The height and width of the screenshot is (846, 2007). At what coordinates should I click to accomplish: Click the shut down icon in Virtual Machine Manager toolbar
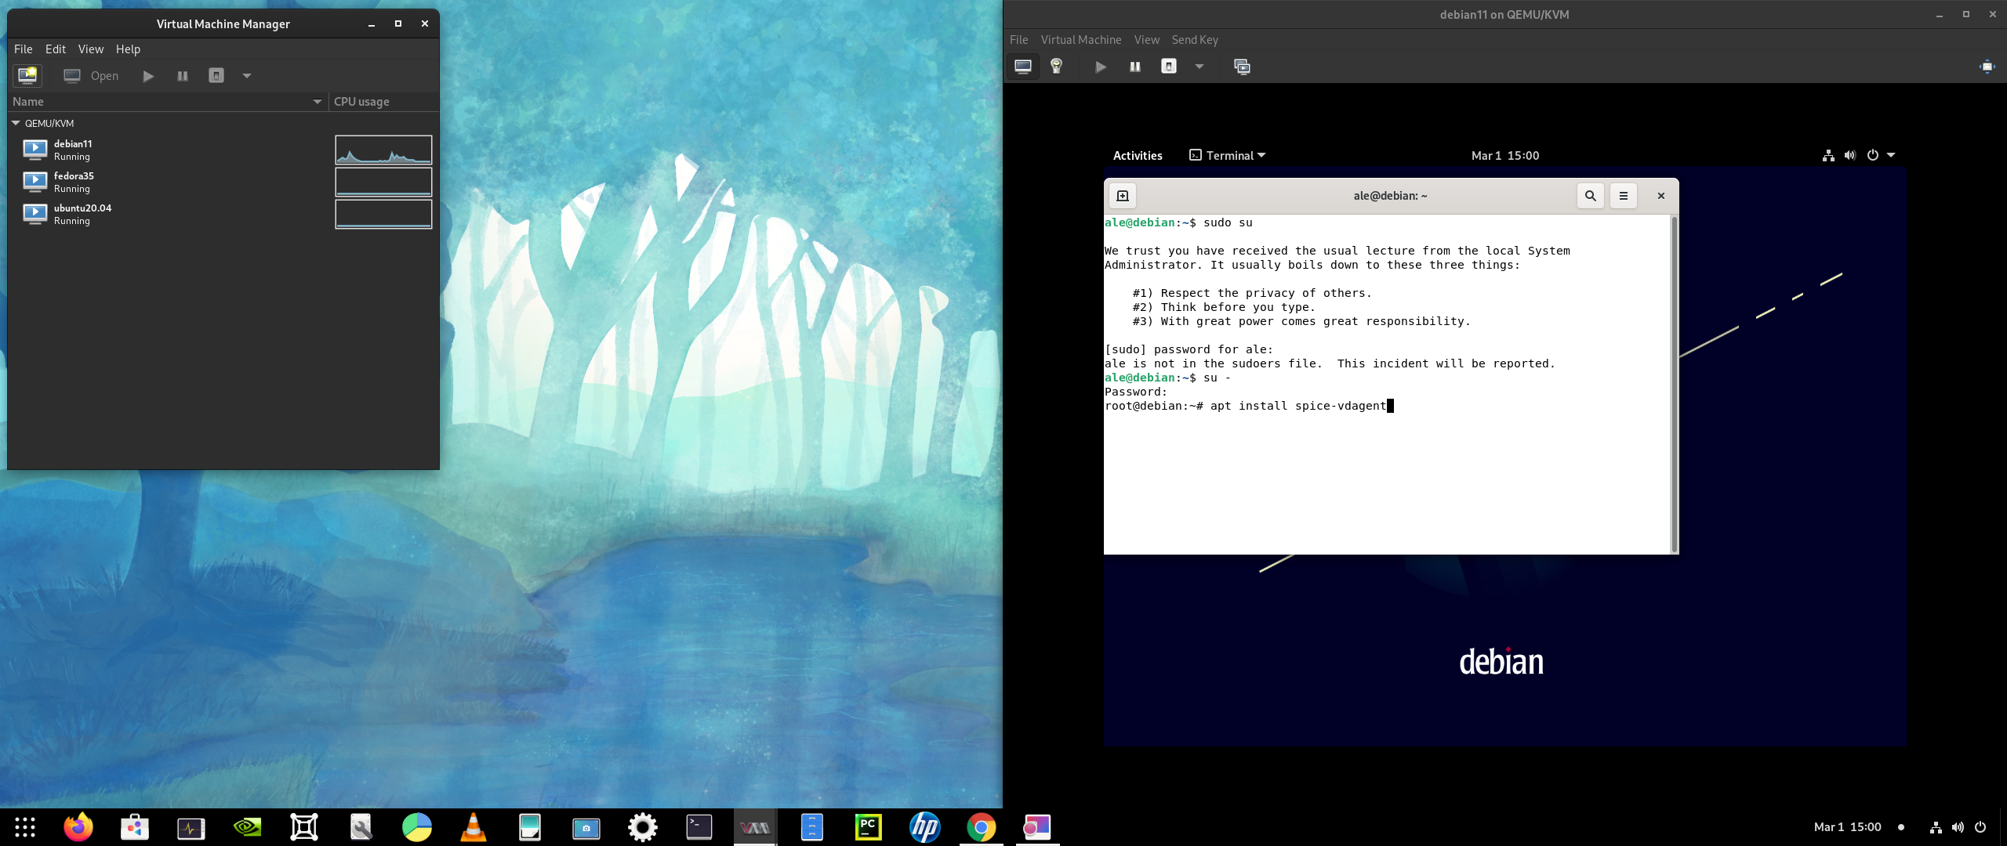[216, 76]
